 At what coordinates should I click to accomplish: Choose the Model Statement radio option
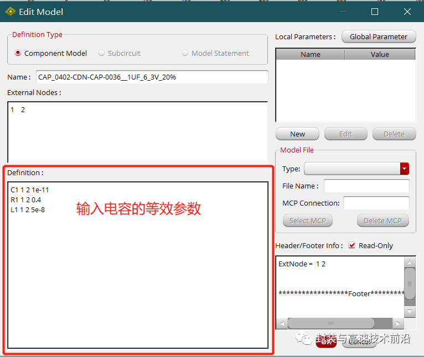click(x=185, y=53)
